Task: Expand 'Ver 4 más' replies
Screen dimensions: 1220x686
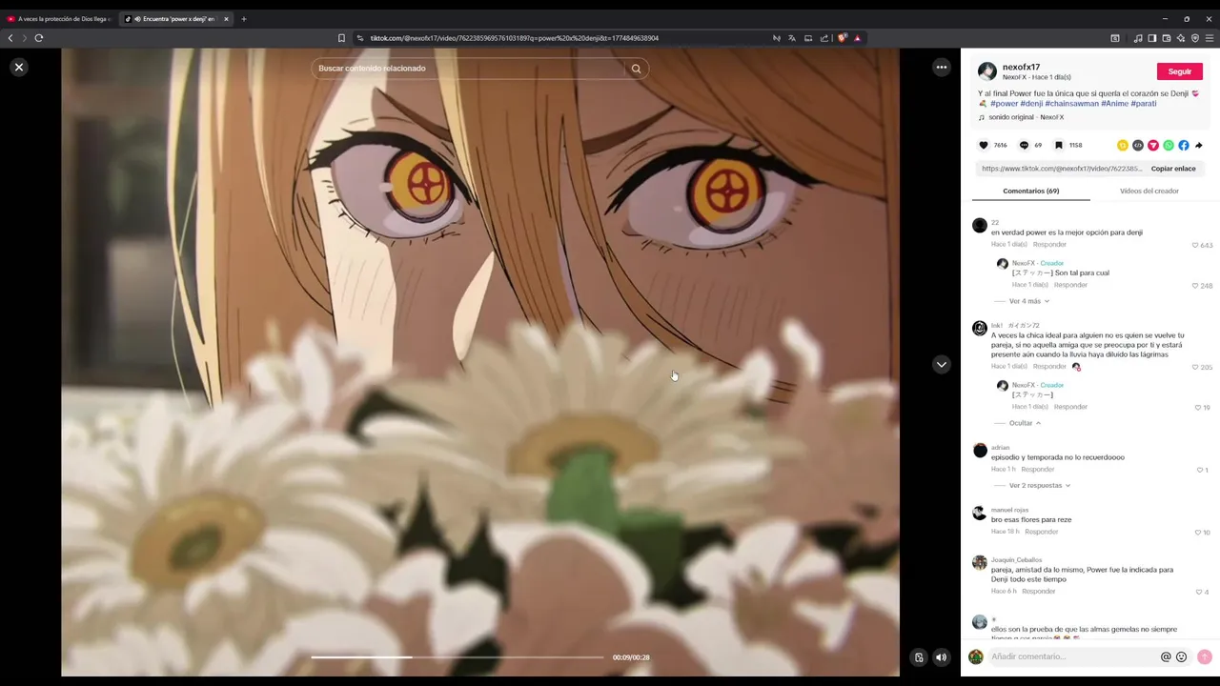Action: coord(1029,301)
